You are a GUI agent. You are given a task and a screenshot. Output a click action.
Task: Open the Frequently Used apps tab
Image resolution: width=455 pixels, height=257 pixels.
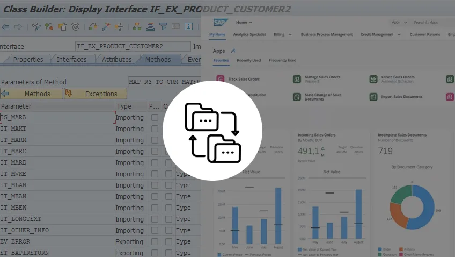[282, 60]
